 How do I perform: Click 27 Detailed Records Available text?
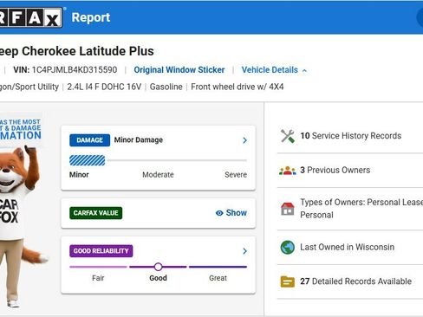point(355,281)
